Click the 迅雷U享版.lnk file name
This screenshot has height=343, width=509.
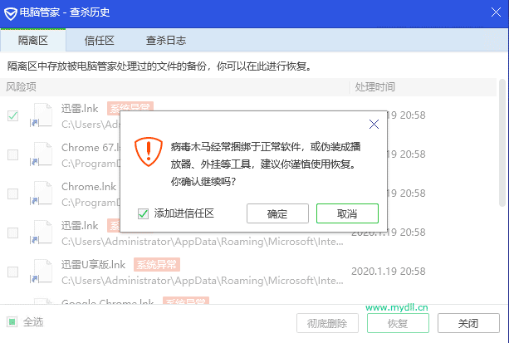pyautogui.click(x=94, y=264)
